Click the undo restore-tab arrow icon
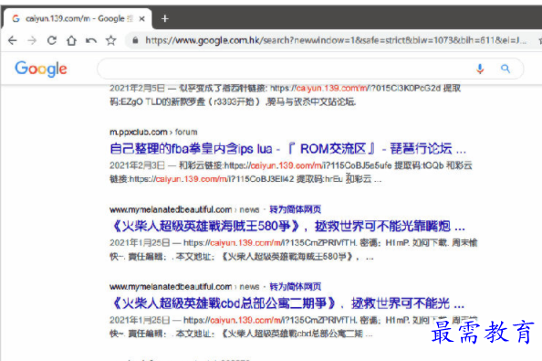Viewport: 542px width, 361px height. pos(91,40)
